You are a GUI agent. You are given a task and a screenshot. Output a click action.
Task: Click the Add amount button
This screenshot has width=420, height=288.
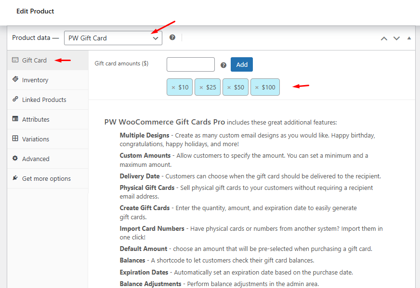point(242,64)
